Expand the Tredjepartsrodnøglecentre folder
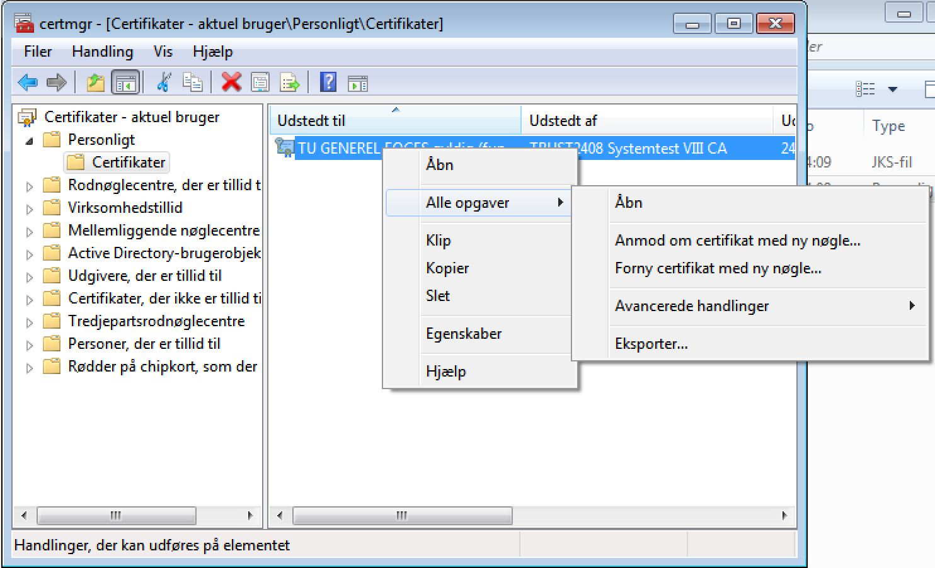935x568 pixels. point(29,322)
